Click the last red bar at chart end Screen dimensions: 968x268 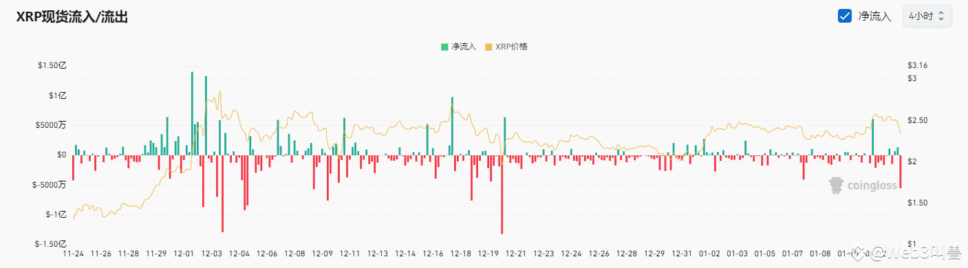click(x=901, y=172)
